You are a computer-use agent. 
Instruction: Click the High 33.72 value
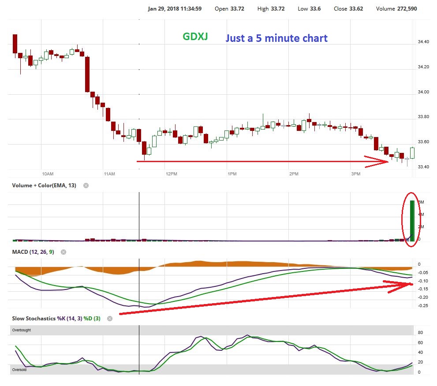point(271,9)
